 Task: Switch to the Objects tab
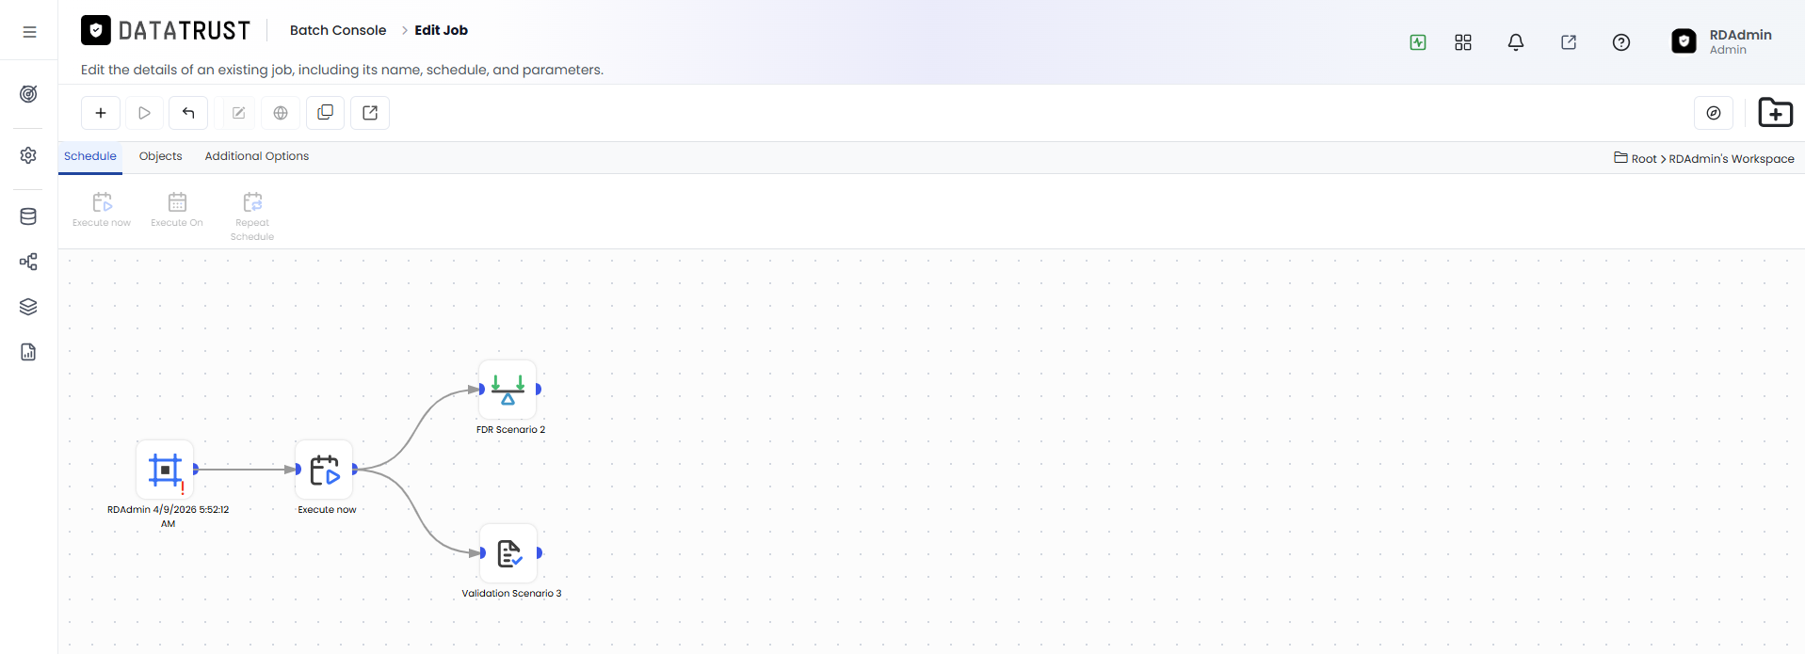click(x=161, y=156)
